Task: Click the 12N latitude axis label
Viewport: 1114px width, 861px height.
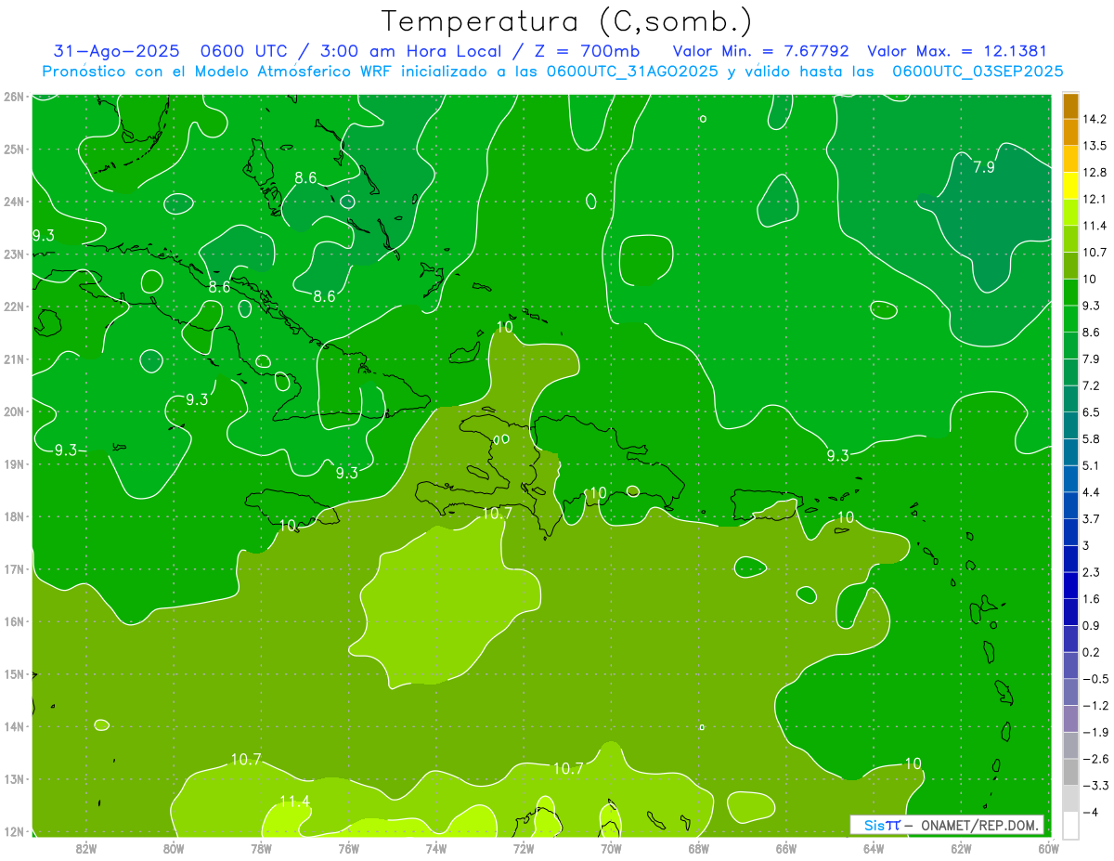Action: point(14,831)
